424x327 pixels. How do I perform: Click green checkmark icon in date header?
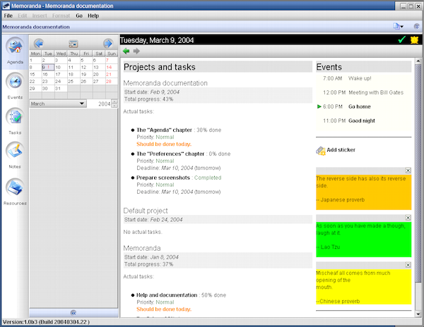click(x=402, y=39)
